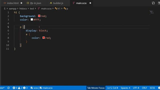Click line number 1 in gutter
160x90 pixels.
point(8,12)
